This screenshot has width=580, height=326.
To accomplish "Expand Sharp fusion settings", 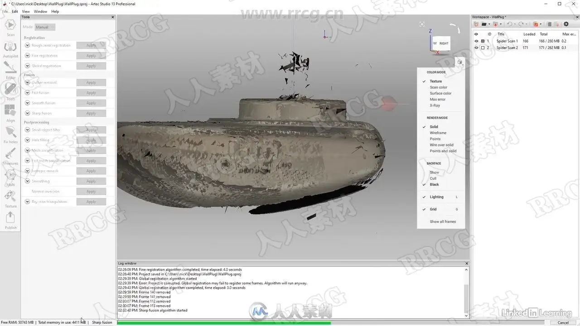I will (x=28, y=113).
